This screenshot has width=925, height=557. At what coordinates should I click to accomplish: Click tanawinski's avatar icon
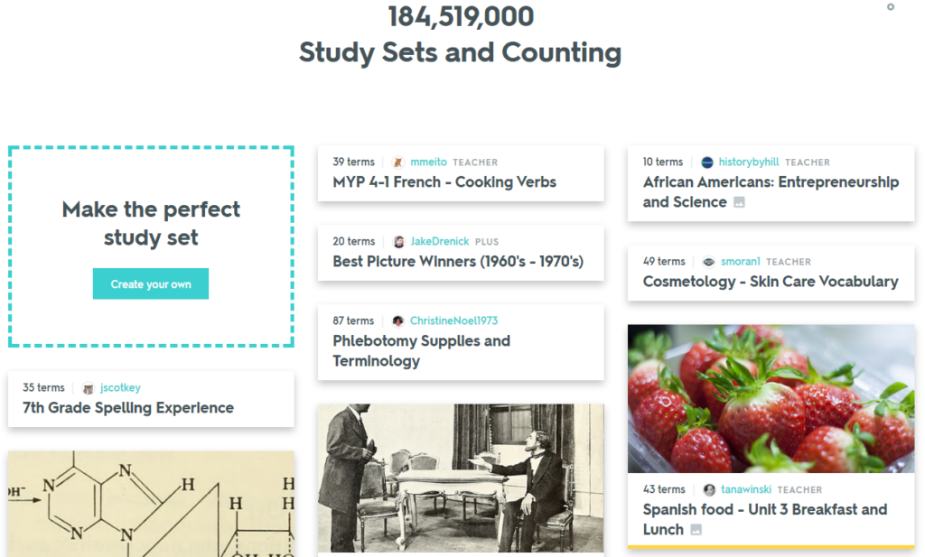click(x=711, y=489)
